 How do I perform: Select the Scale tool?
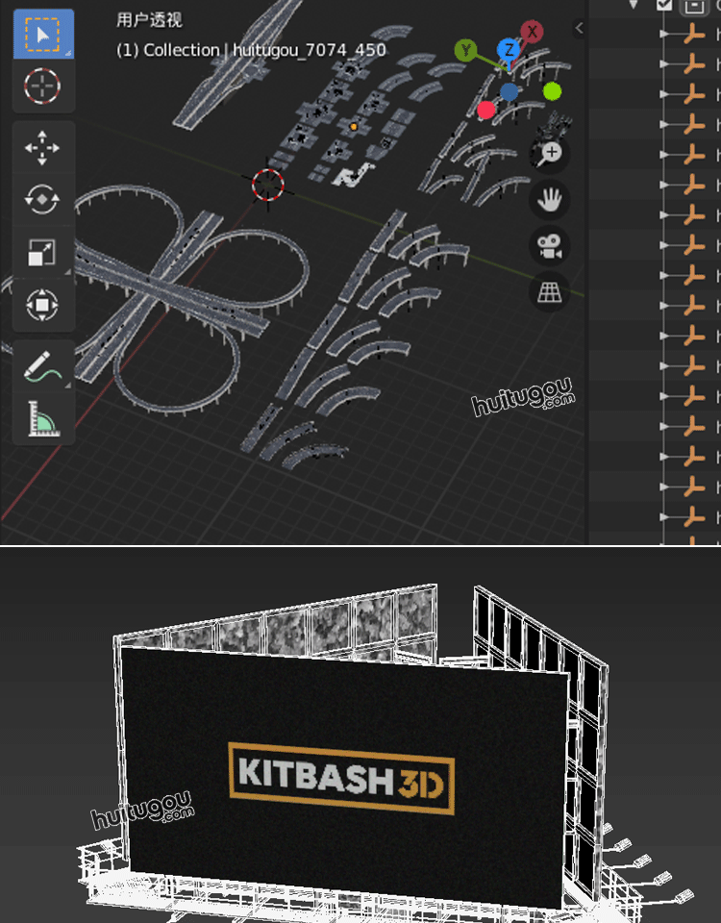point(43,252)
